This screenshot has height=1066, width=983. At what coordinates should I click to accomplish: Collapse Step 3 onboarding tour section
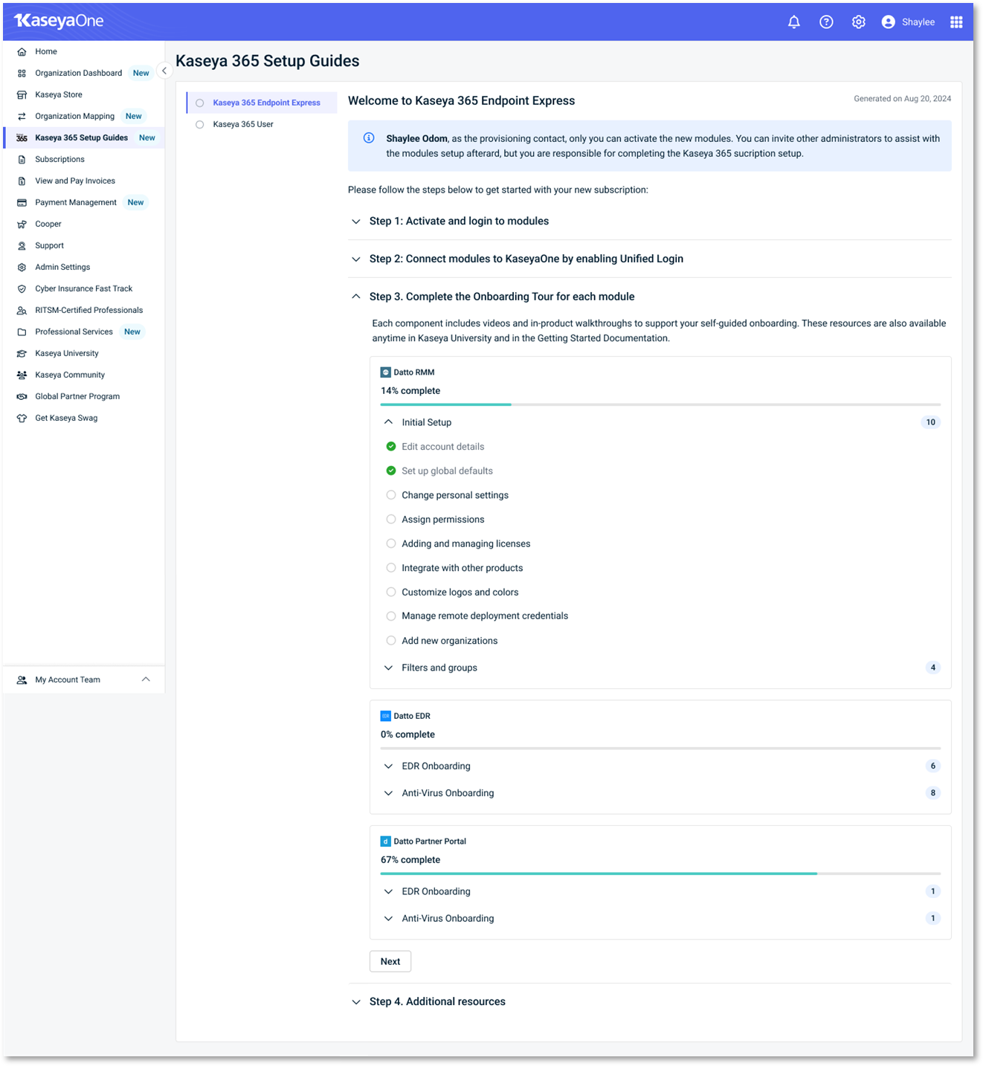(x=355, y=295)
